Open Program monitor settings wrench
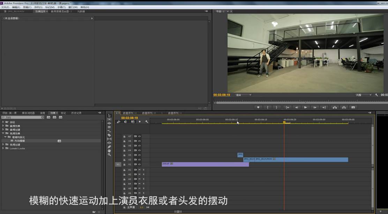 [x=376, y=95]
